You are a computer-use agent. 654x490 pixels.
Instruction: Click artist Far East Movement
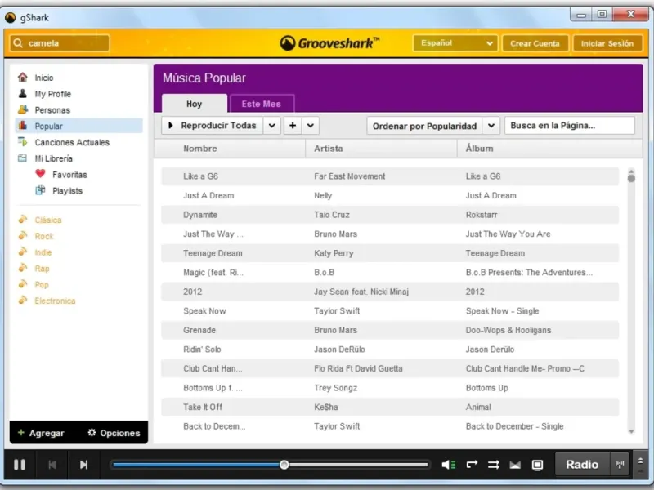click(350, 176)
